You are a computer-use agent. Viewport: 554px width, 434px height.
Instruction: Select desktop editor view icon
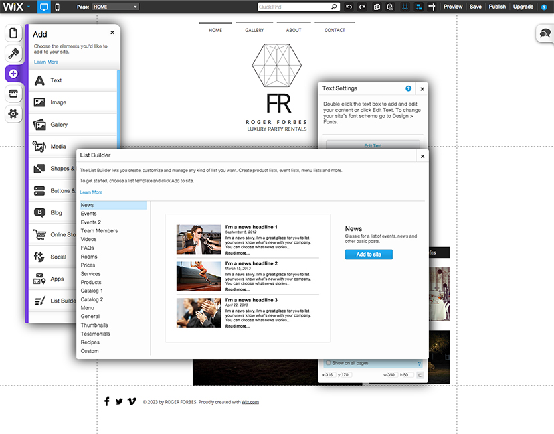tap(43, 7)
